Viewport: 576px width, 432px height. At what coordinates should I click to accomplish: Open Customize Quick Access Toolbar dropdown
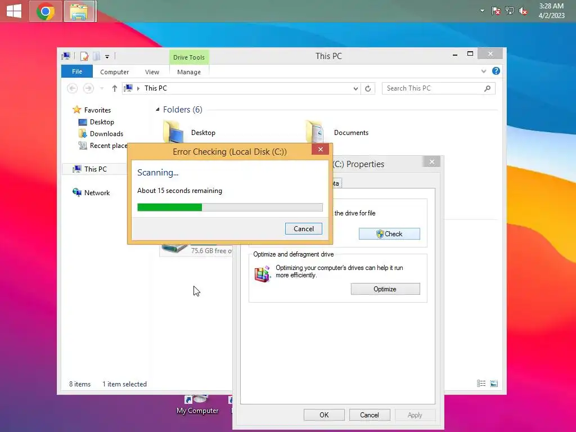pos(107,57)
